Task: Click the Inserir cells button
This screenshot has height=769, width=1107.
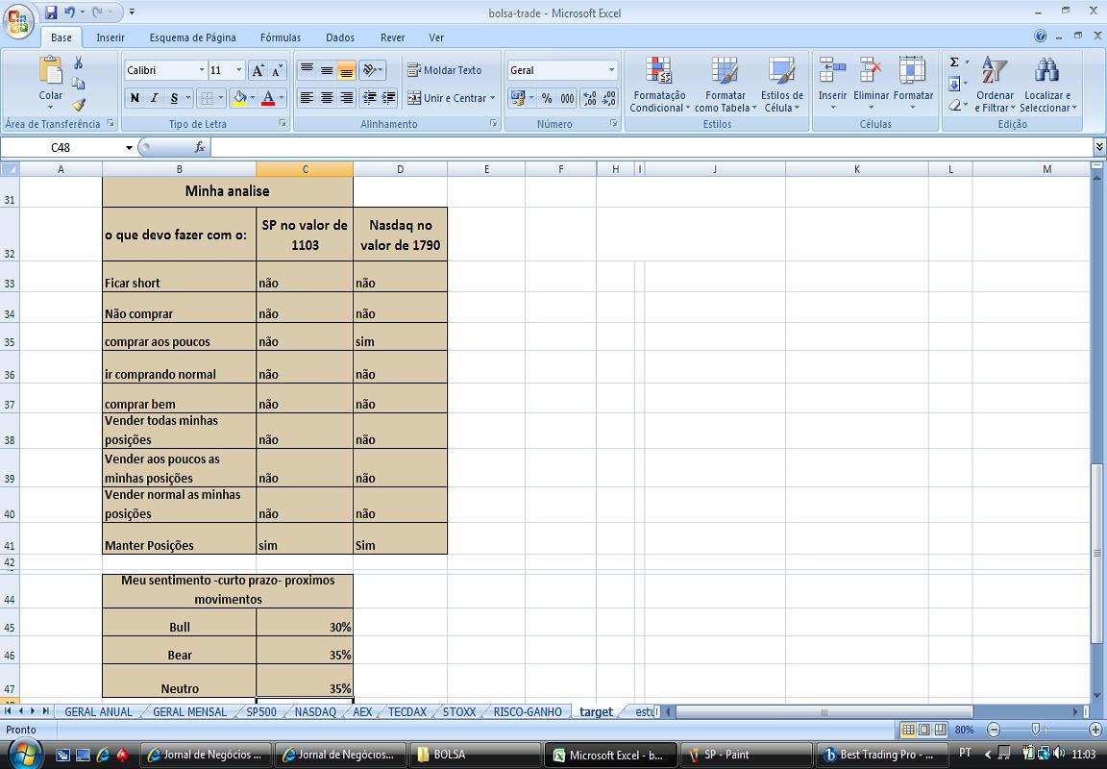Action: point(832,85)
